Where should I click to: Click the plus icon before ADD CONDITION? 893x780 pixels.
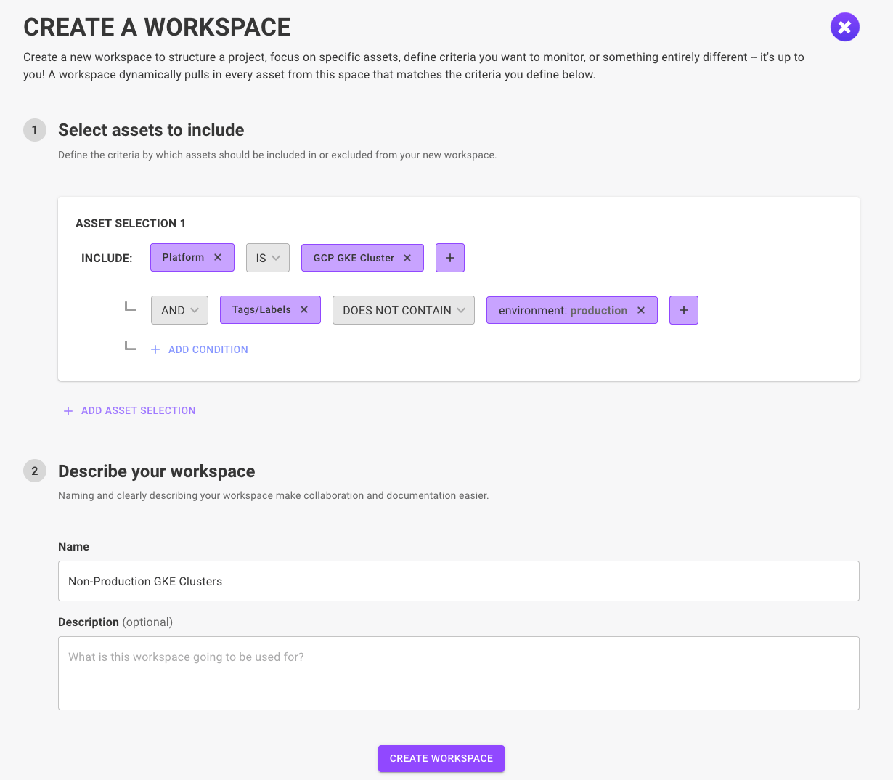[x=155, y=349]
